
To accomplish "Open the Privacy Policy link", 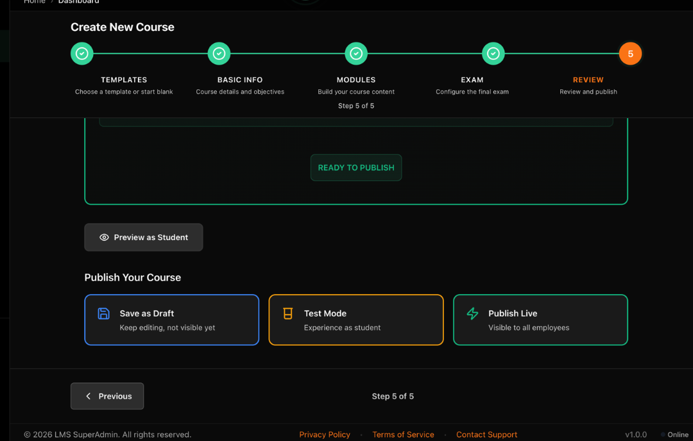I will click(x=325, y=435).
